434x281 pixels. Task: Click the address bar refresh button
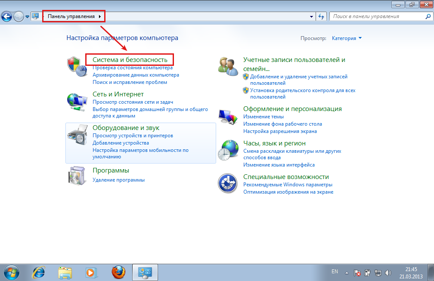pos(321,16)
